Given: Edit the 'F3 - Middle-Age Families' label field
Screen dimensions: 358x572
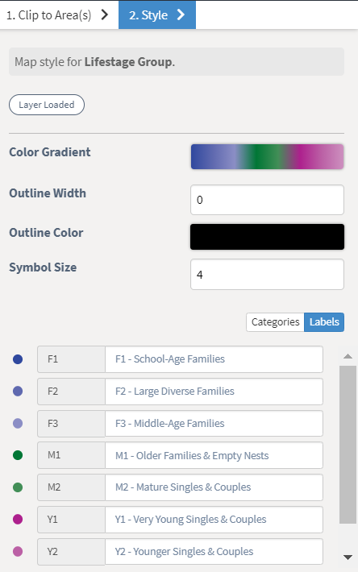Looking at the screenshot, I should point(214,423).
